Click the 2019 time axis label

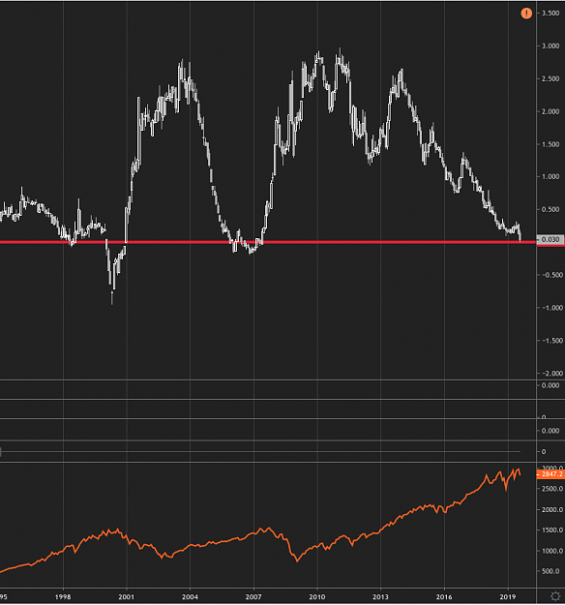(508, 597)
